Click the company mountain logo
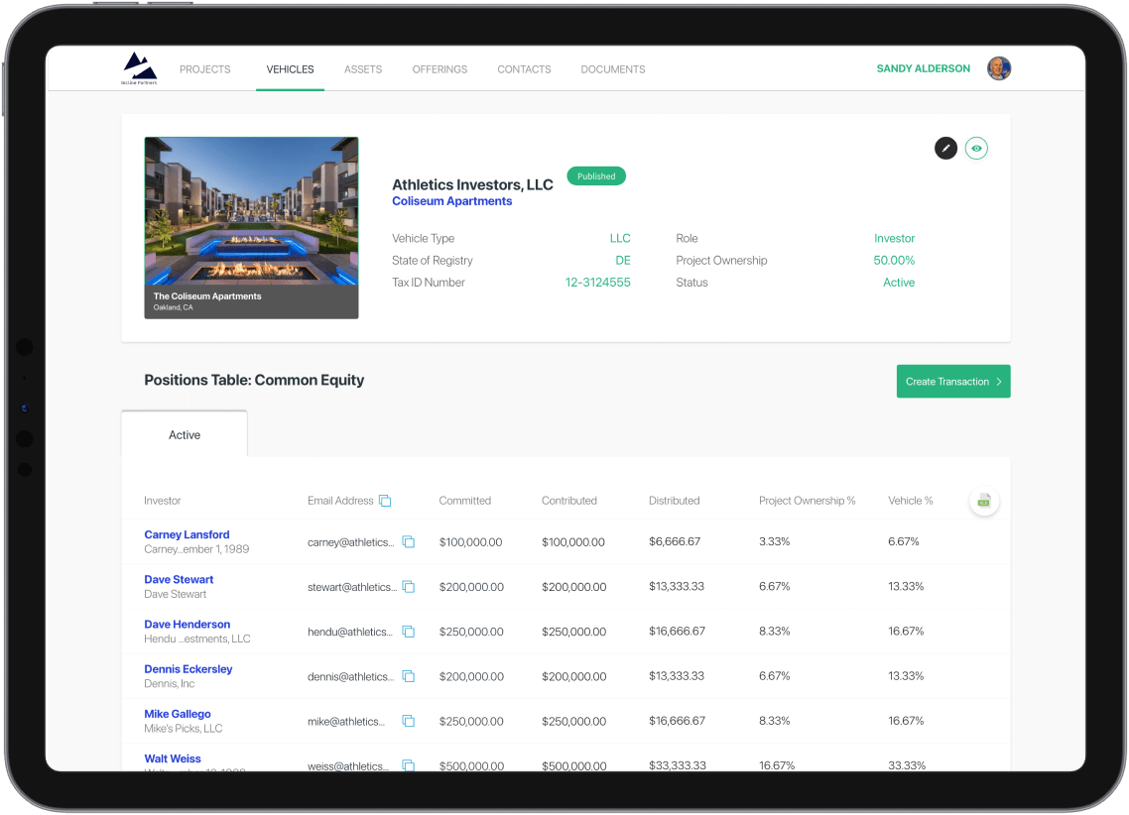Viewport: 1129px width, 815px height. (x=140, y=68)
